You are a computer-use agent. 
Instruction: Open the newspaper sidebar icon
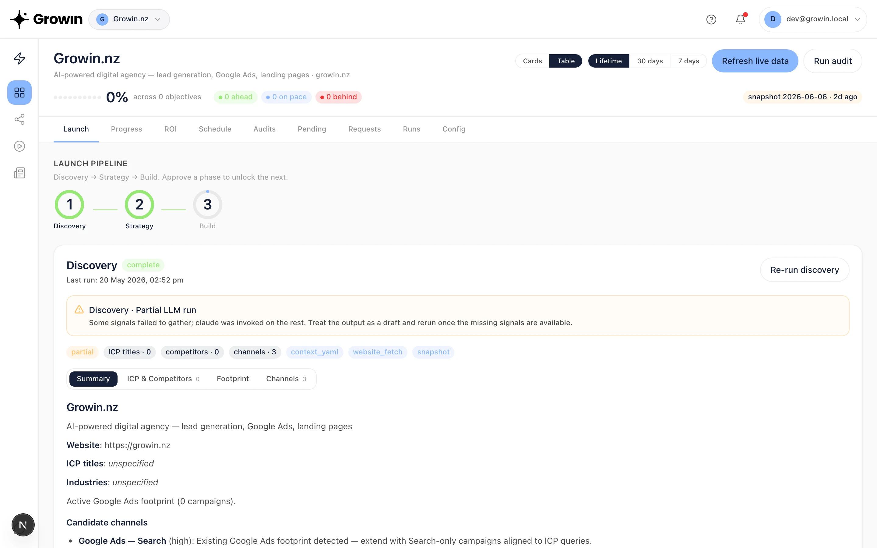(19, 173)
